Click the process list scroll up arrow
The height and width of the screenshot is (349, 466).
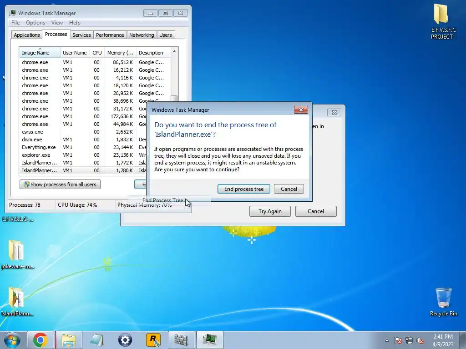point(174,51)
